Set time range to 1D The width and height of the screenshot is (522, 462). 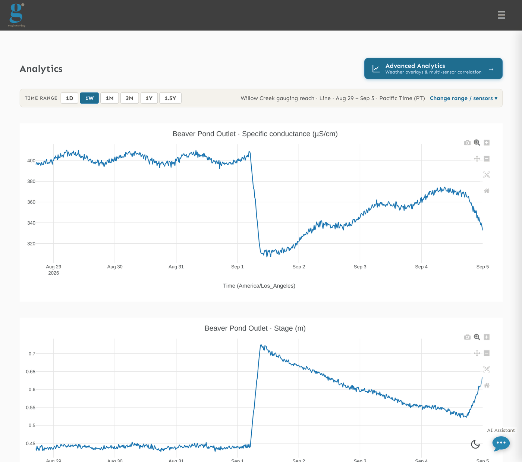69,98
